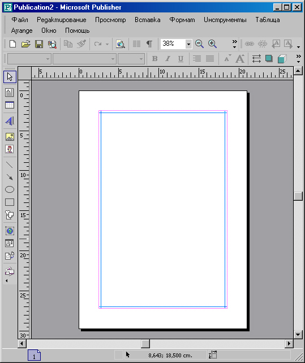Click the zoom out magnifier button
The image size is (305, 363).
199,44
